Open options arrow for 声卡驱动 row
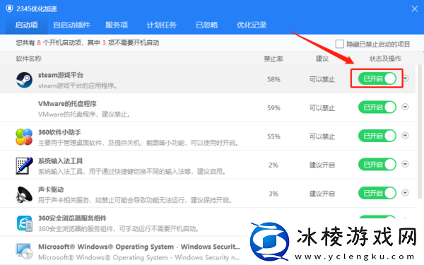424x265 pixels. [405, 193]
